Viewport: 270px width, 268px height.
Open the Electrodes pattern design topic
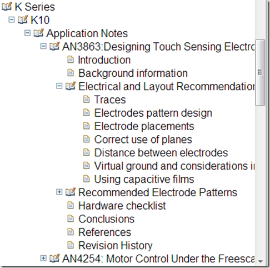coord(153,113)
